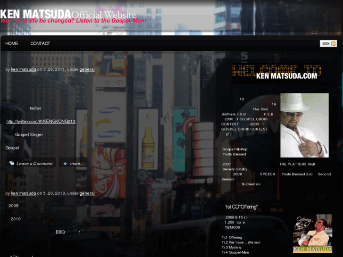Click the more... button
This screenshot has width=343, height=257.
click(x=73, y=164)
